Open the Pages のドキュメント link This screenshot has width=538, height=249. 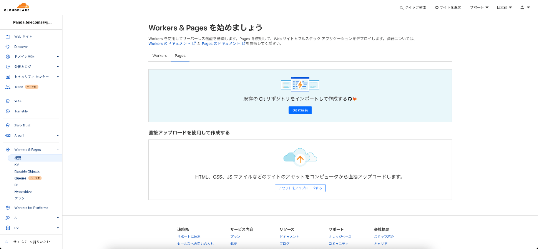coord(221,44)
